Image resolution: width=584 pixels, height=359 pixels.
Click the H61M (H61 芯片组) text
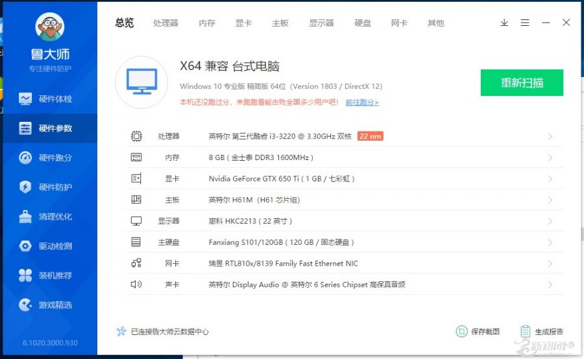254,200
